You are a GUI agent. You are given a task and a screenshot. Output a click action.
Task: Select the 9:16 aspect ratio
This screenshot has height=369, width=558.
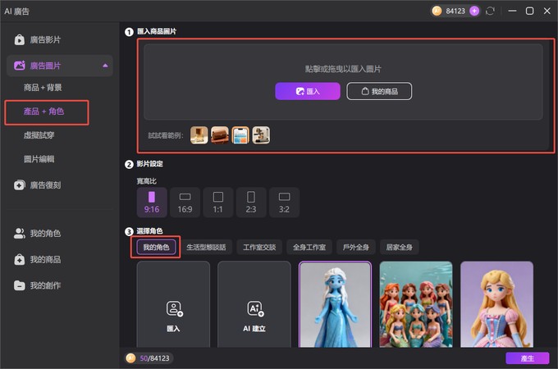coord(152,203)
